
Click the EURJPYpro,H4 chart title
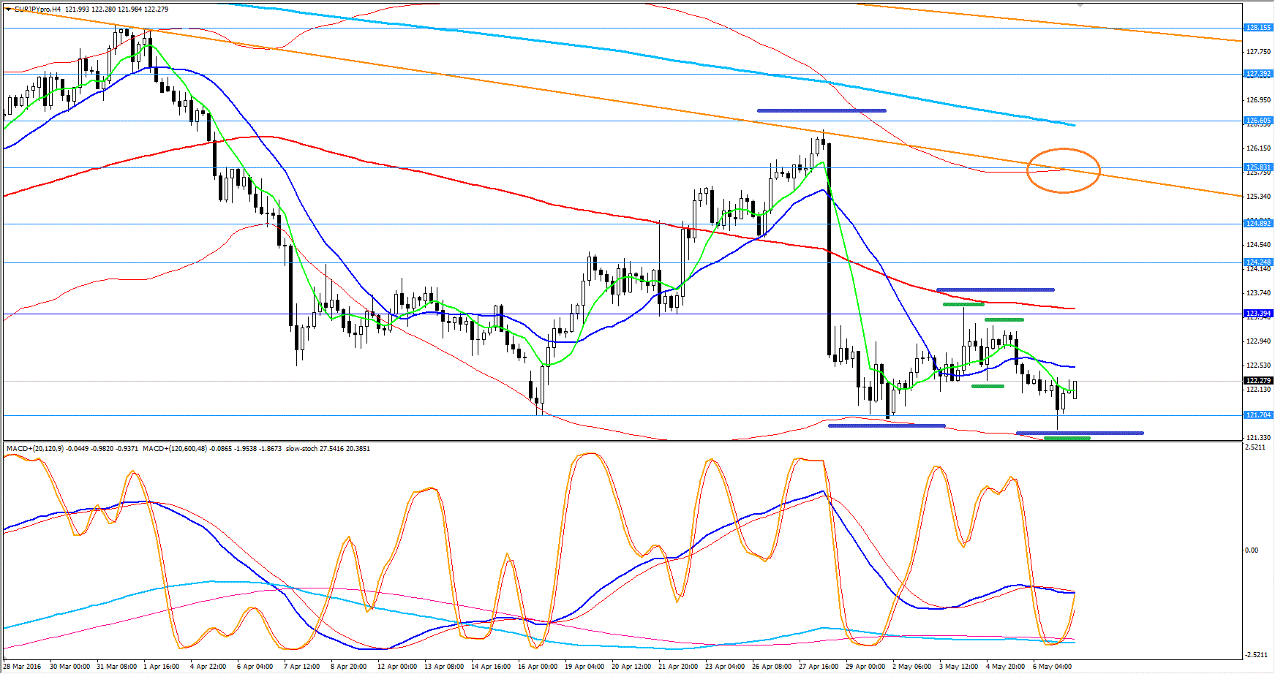point(37,9)
